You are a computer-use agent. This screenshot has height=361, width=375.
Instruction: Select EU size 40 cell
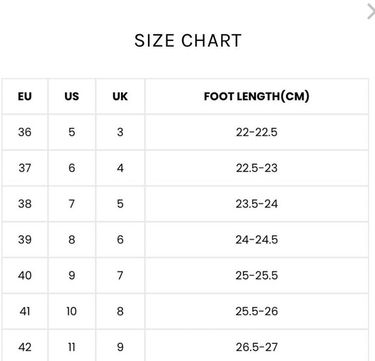pos(25,275)
